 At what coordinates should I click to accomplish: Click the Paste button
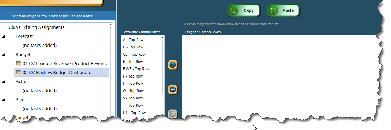coord(283,10)
